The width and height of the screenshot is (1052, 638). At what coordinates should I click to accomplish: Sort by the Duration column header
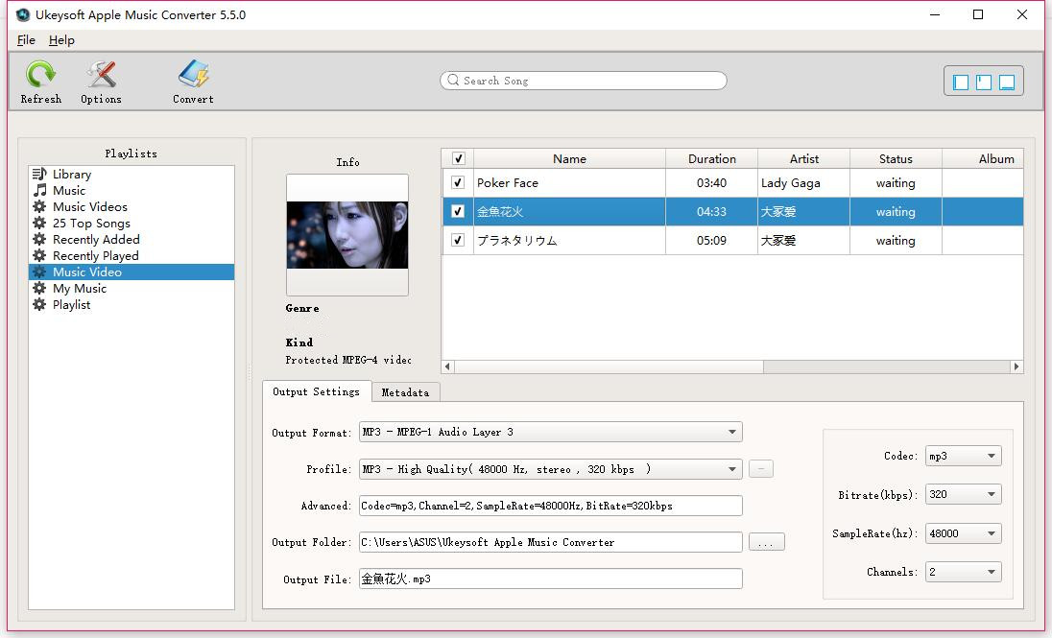tap(712, 158)
